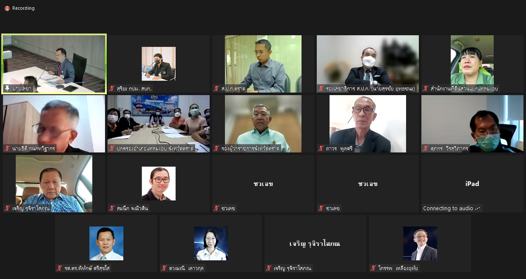Click profile photo of ไกรรพ เหลืองอุทัย
This screenshot has height=279, width=526.
click(420, 243)
